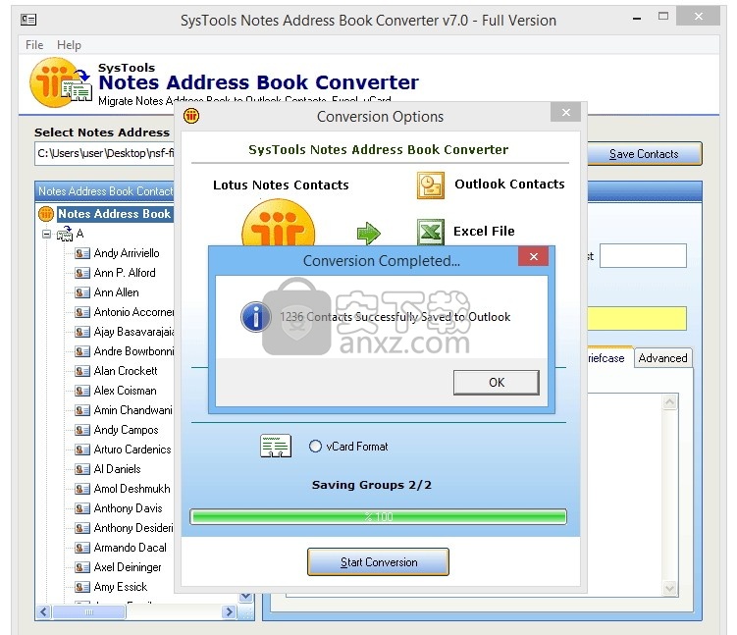Click the Save Contacts button
This screenshot has width=737, height=635.
tap(644, 154)
